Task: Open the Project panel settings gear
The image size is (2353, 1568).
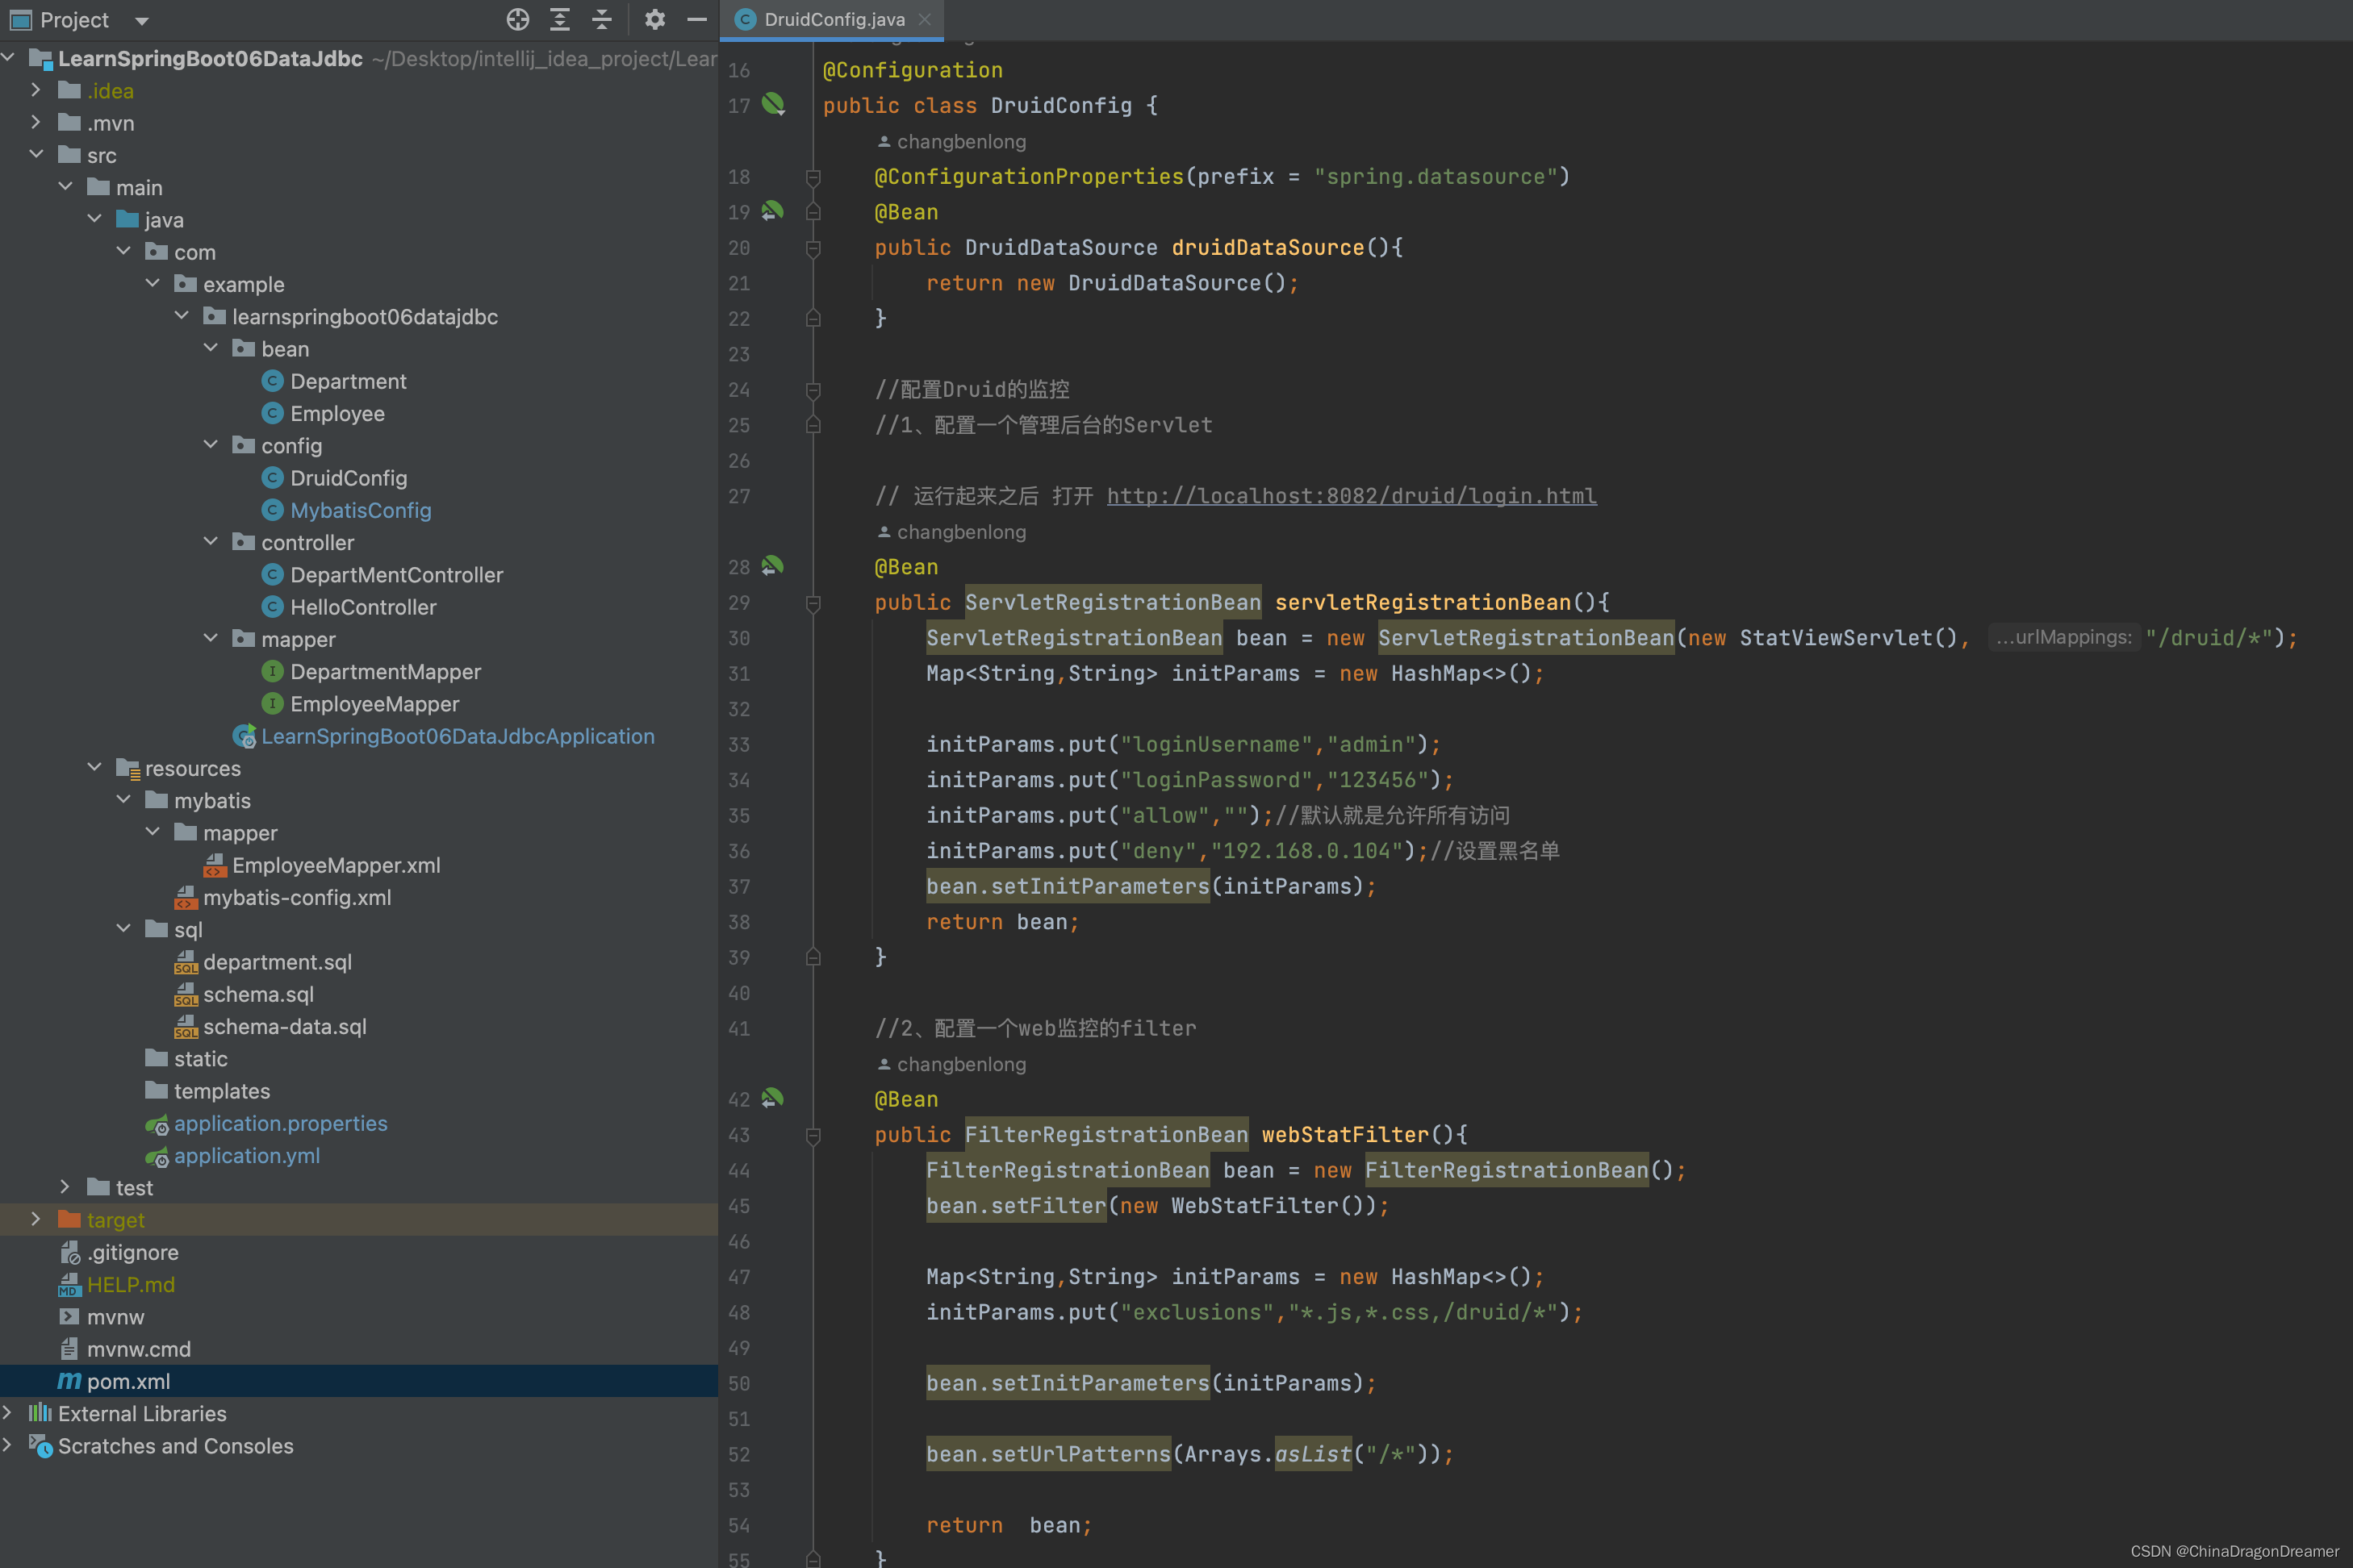Action: (654, 19)
